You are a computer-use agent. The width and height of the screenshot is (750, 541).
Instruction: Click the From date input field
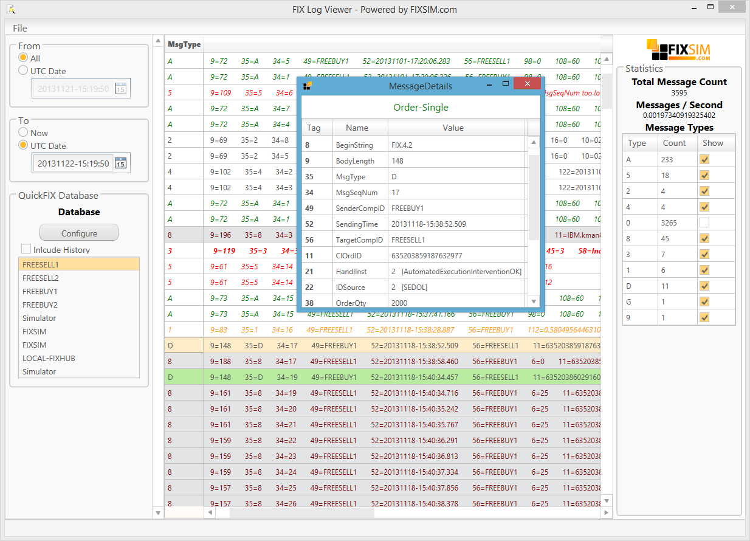tap(73, 89)
